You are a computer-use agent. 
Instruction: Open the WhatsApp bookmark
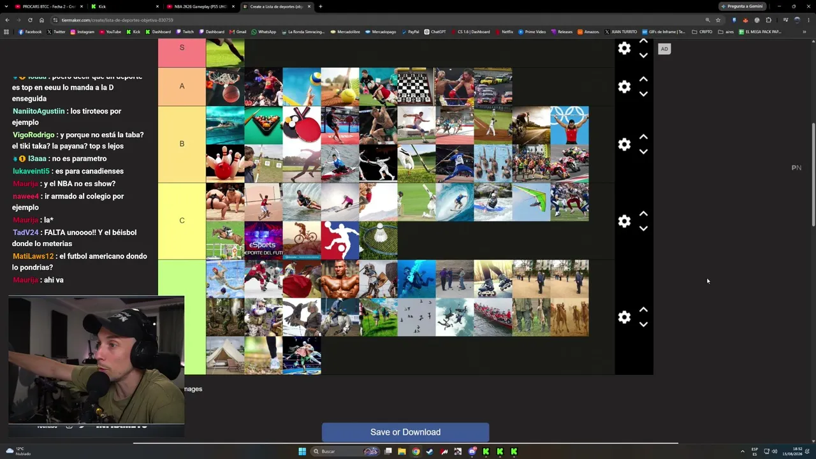[264, 31]
